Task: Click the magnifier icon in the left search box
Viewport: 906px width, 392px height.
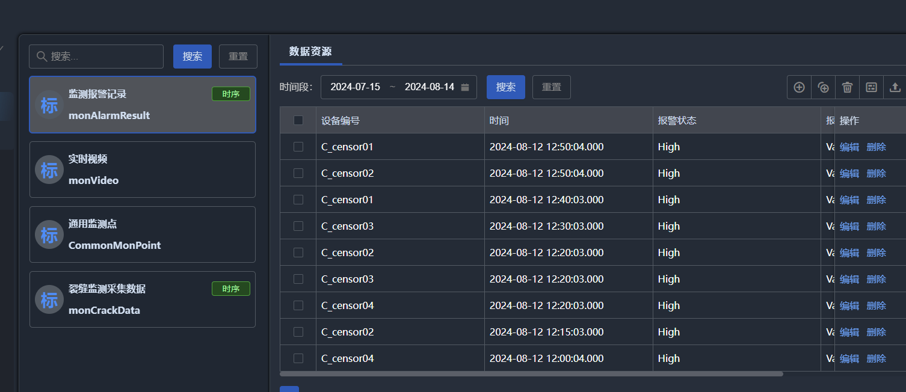Action: (x=42, y=56)
